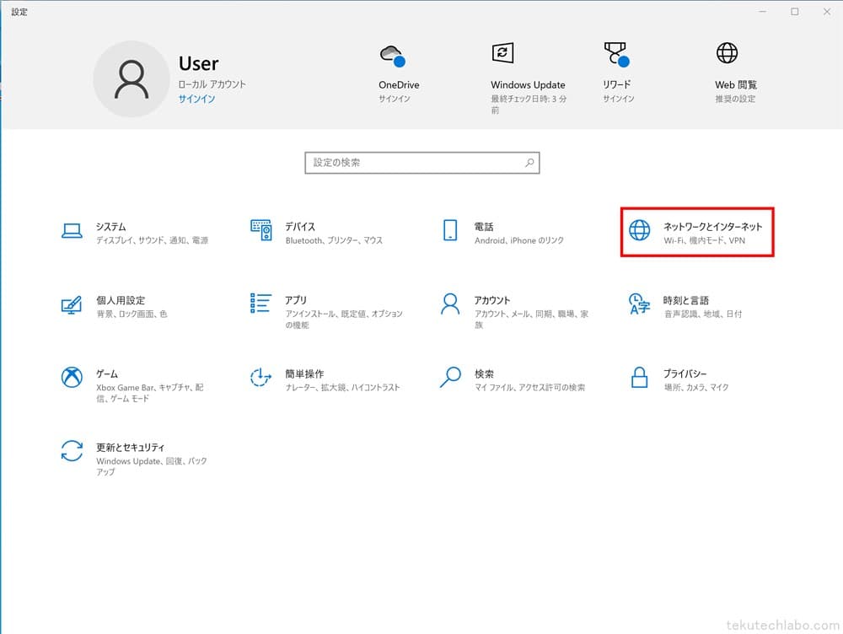Click 最終チェック日時 text under Windows Update
843x634 pixels.
pyautogui.click(x=529, y=105)
